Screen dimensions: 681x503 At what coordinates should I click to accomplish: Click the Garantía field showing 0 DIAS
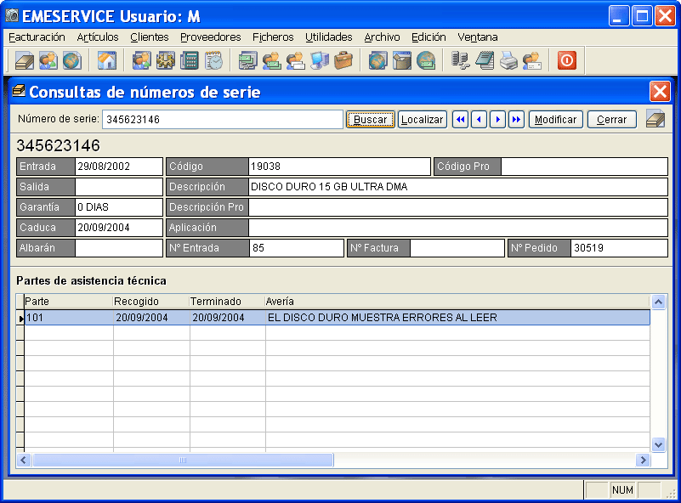[x=118, y=207]
